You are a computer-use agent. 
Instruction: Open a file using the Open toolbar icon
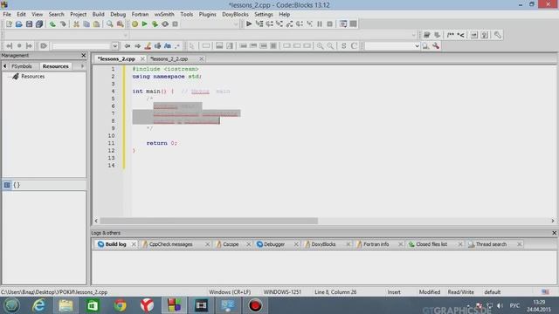19,24
